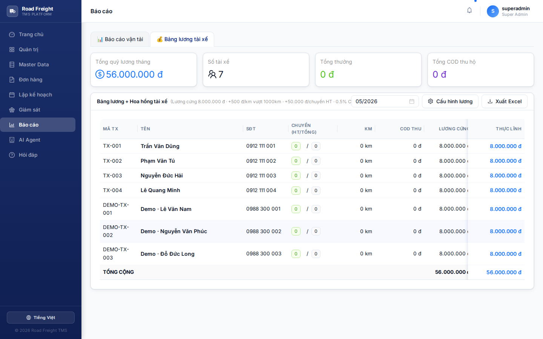Open the superadmin account menu
Viewport: 543px width, 339px height.
point(509,11)
